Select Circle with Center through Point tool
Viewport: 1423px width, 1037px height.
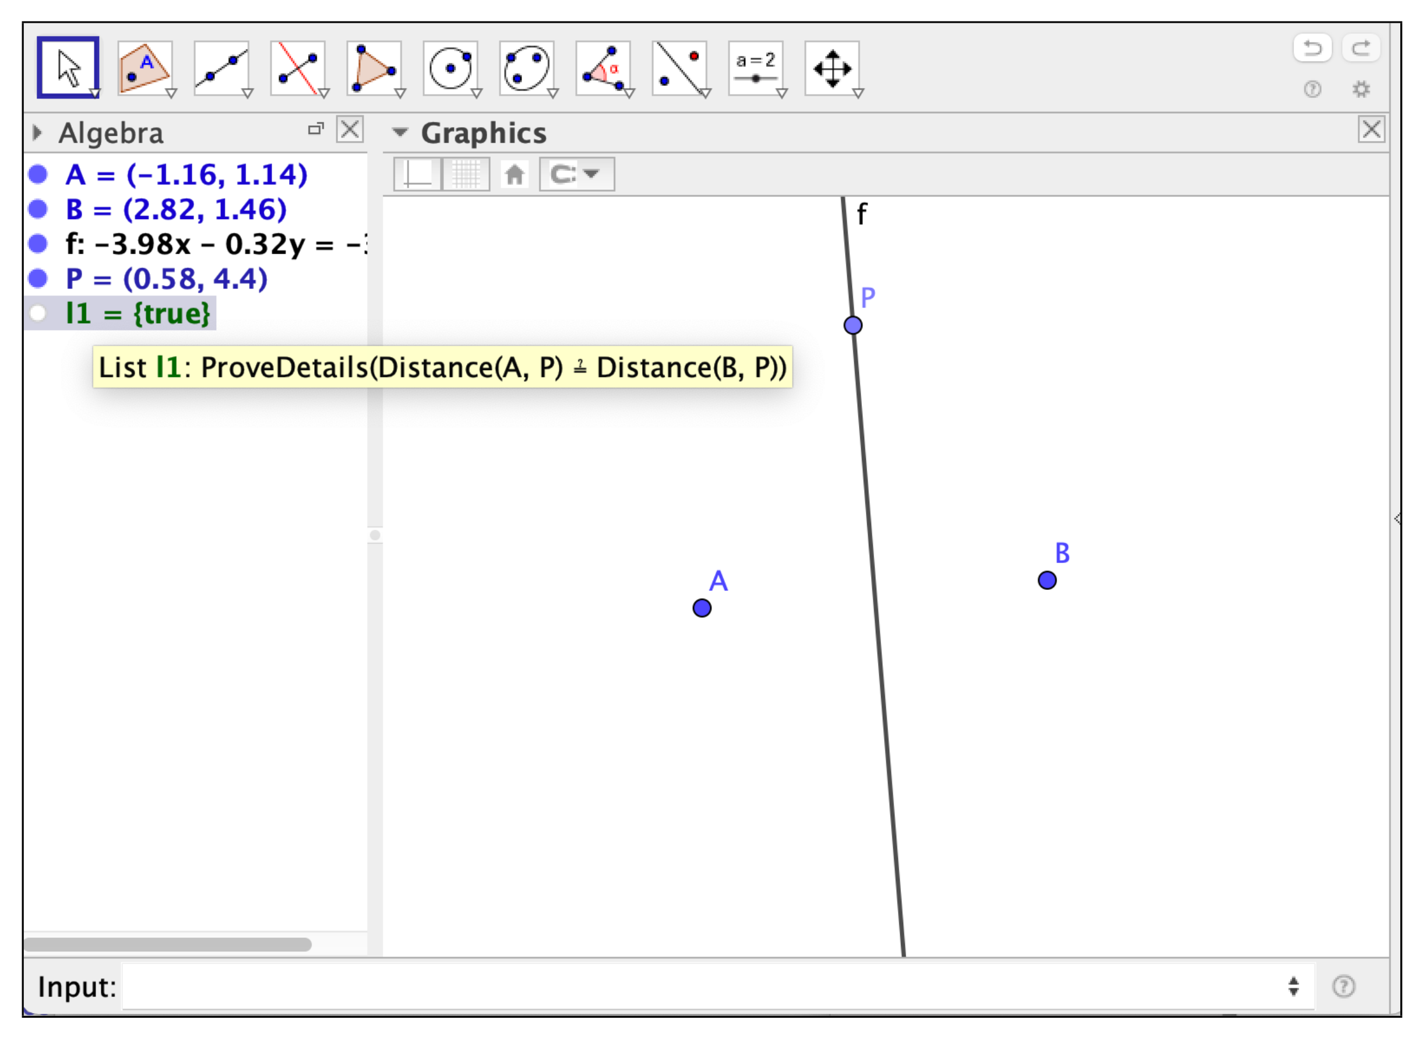(x=450, y=68)
